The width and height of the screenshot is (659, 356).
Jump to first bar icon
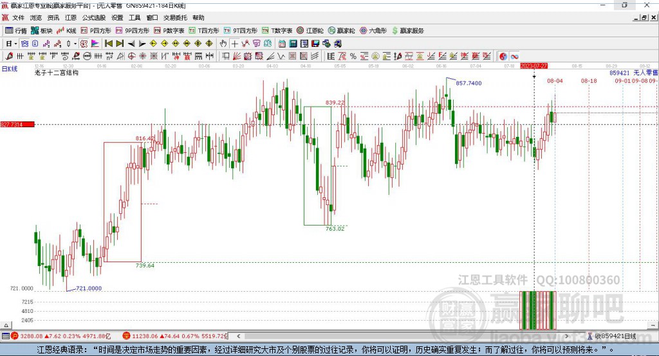click(108, 44)
